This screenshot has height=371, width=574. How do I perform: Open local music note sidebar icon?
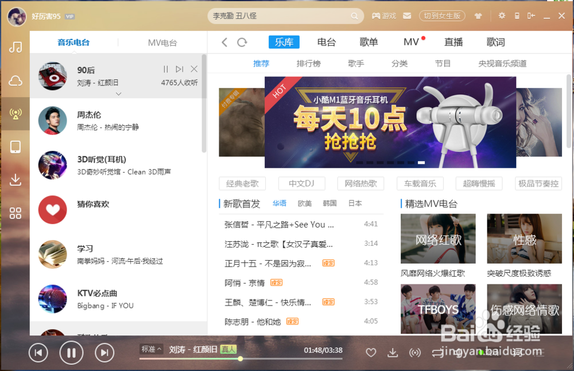(15, 47)
